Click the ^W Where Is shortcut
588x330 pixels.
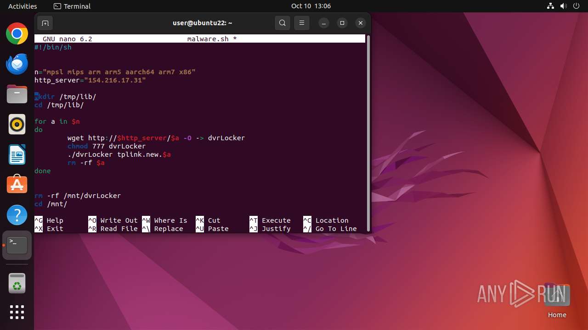165,220
